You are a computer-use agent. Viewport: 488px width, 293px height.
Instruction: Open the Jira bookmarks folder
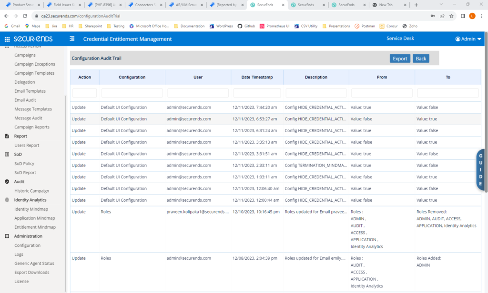point(51,26)
